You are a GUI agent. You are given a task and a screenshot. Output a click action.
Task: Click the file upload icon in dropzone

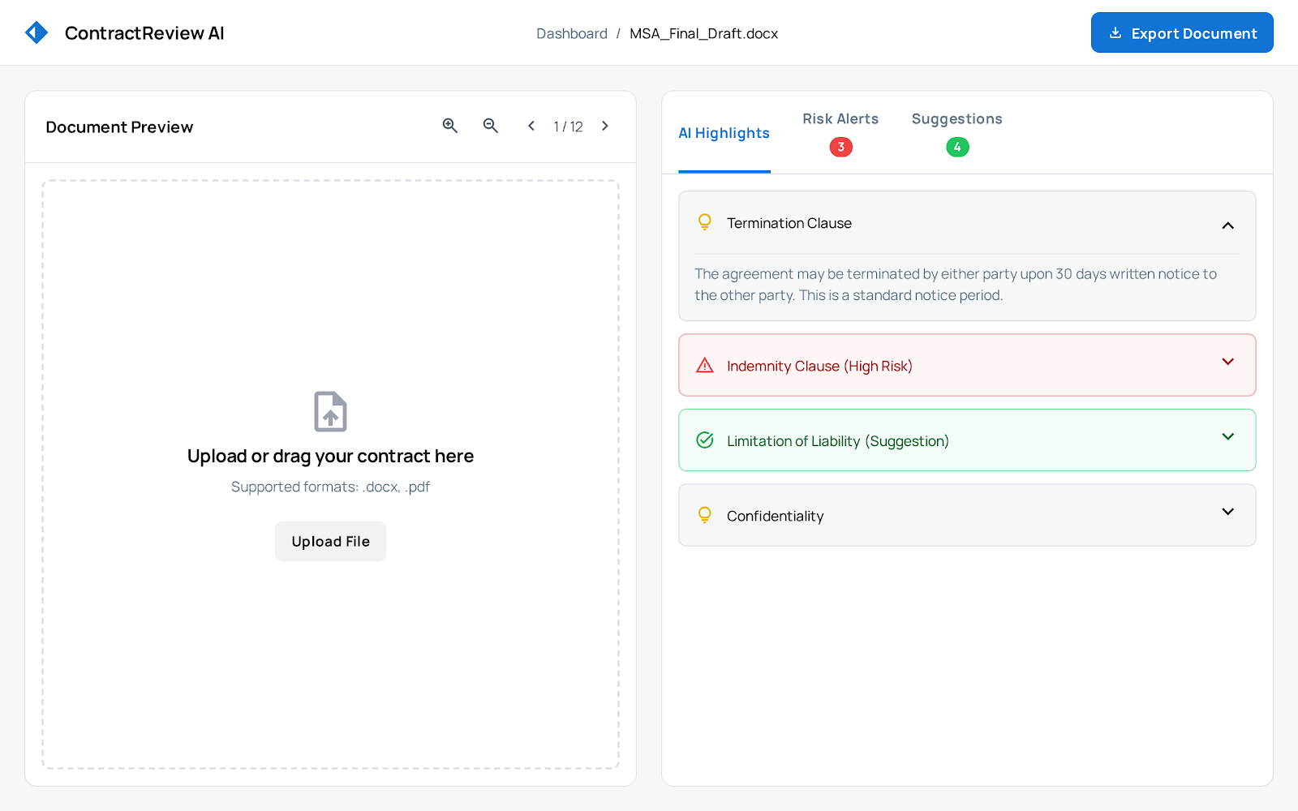point(330,412)
